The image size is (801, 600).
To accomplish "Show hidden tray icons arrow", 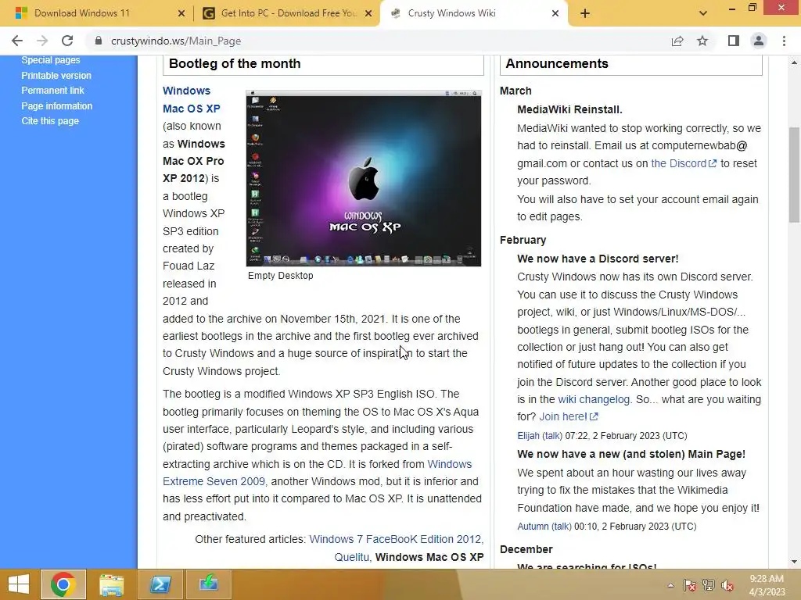I will point(670,585).
